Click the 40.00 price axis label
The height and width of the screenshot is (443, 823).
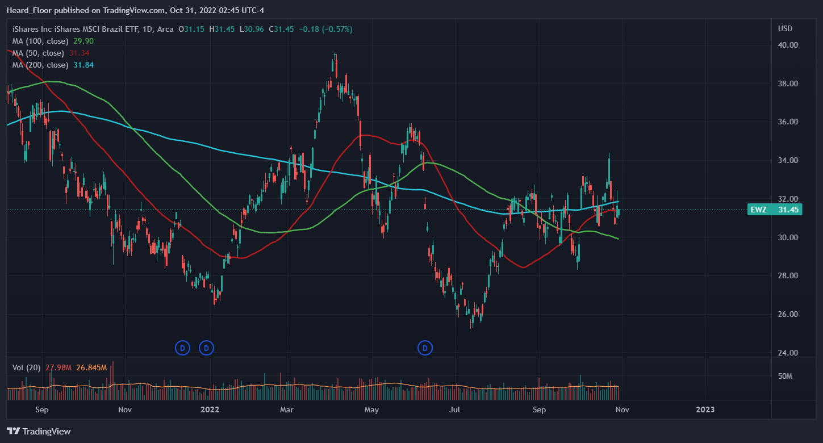[788, 45]
